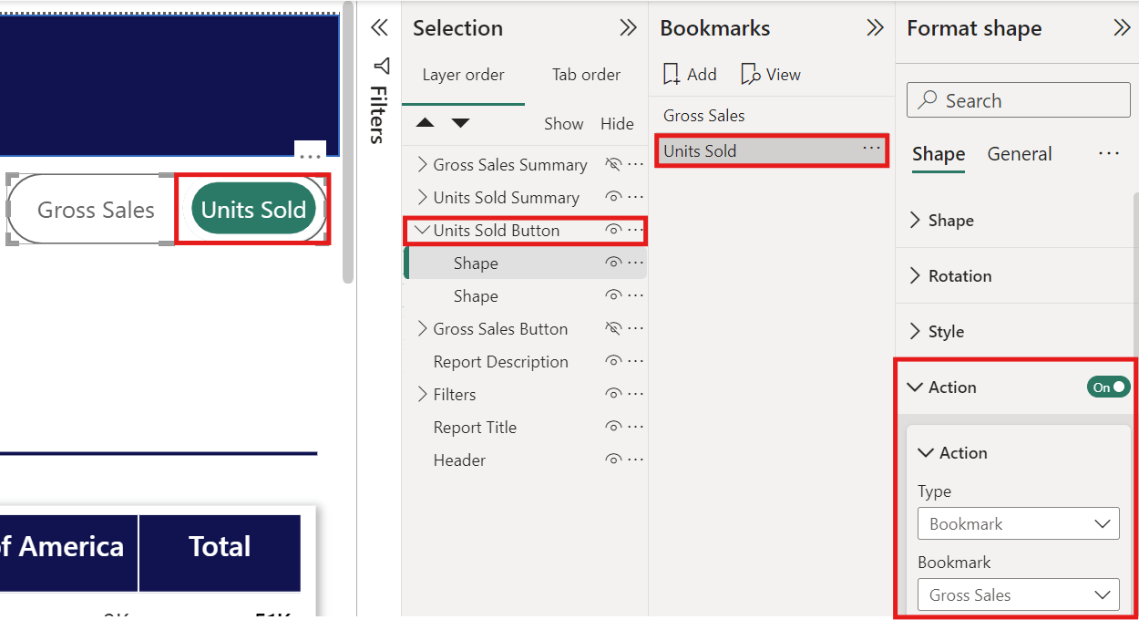Expand the Rotation section

tap(915, 276)
